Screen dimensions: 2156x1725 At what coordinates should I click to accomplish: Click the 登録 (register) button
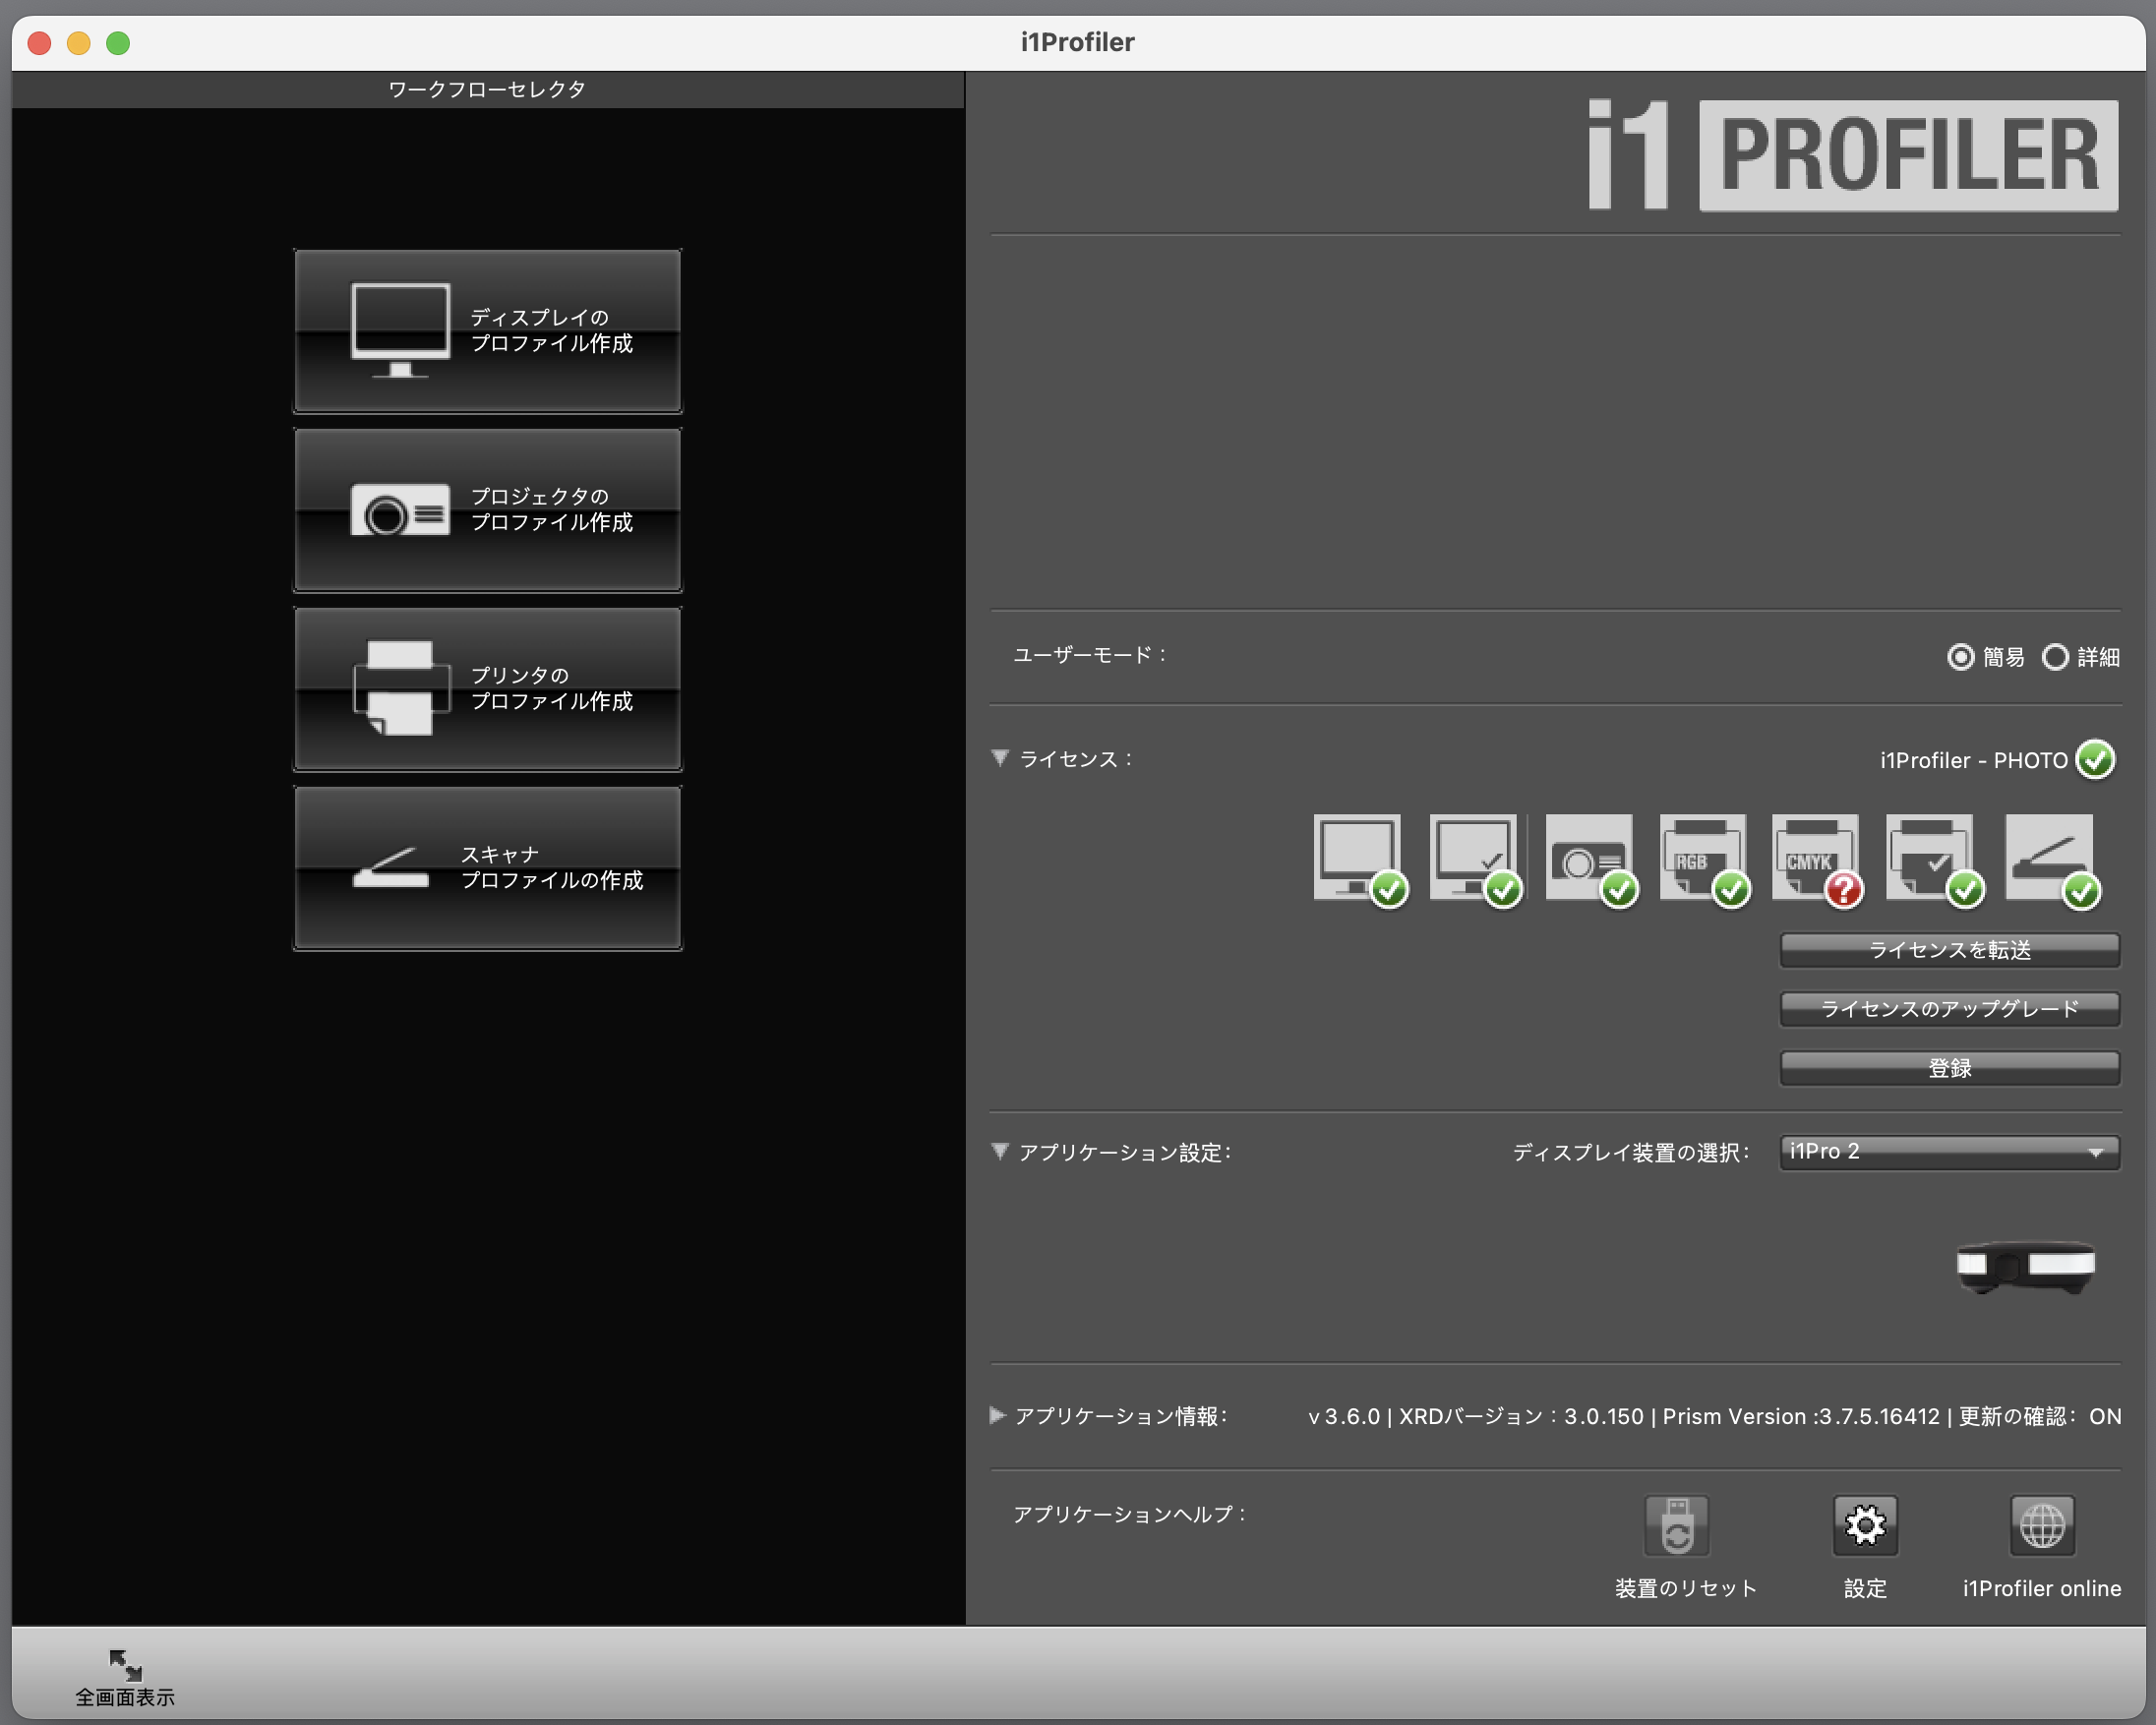(1949, 1068)
